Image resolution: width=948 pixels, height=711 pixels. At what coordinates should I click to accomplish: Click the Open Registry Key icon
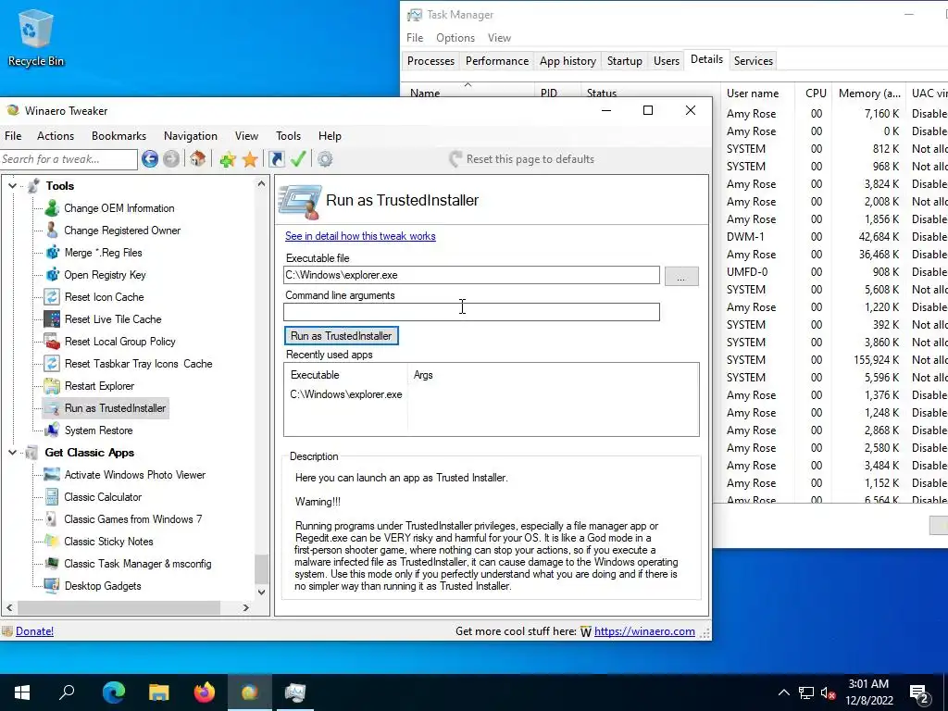(52, 274)
